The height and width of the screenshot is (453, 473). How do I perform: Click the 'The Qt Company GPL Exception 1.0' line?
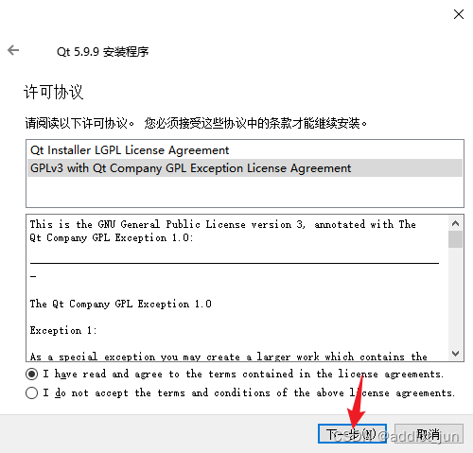(x=121, y=304)
